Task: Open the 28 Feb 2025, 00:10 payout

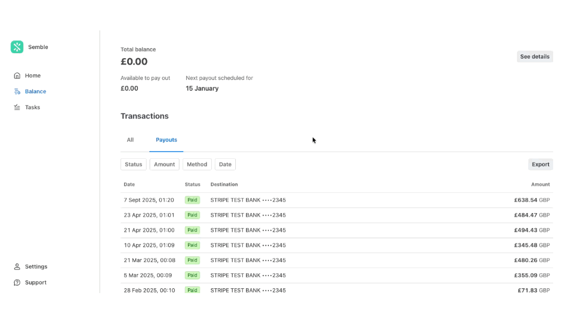Action: click(336, 288)
